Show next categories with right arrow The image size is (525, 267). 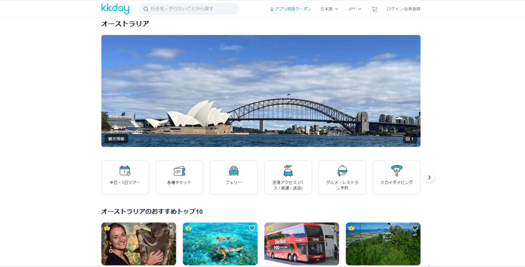coord(429,177)
